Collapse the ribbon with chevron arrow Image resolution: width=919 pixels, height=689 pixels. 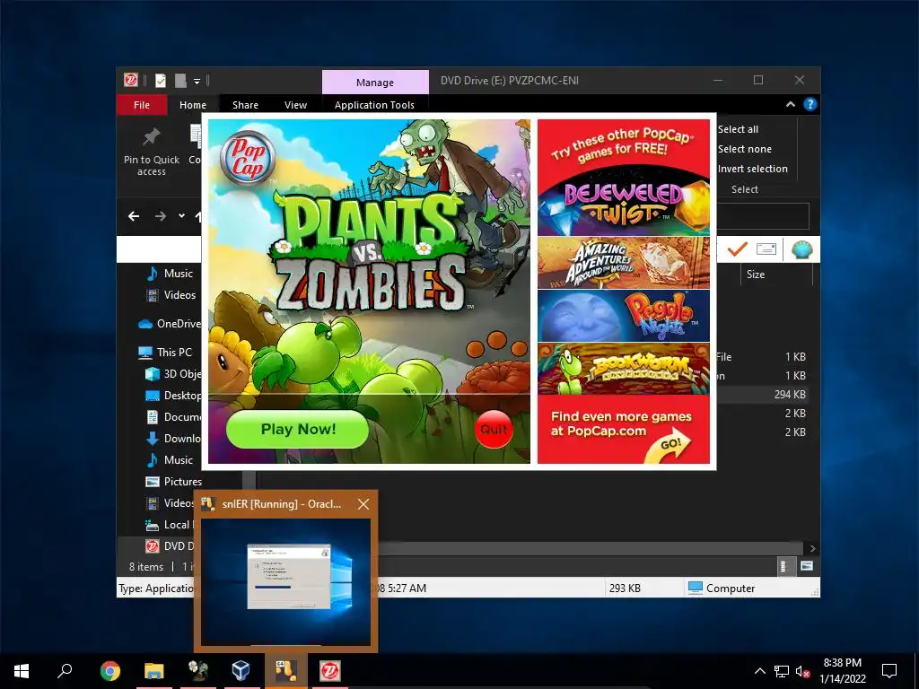[x=790, y=104]
